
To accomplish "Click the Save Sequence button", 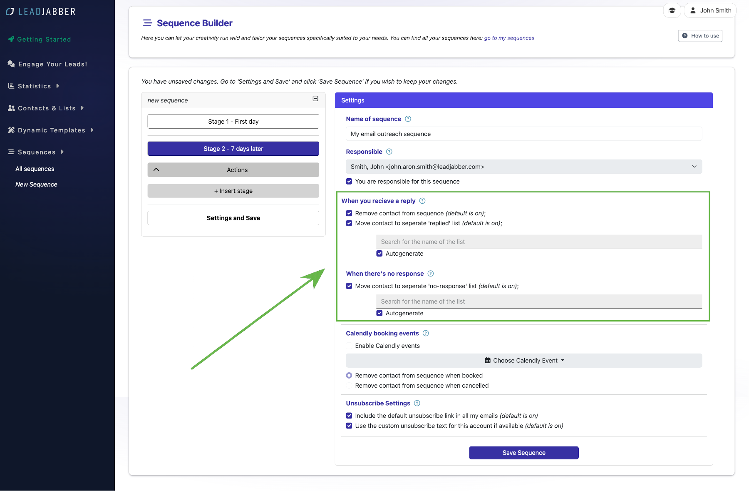I will (524, 453).
